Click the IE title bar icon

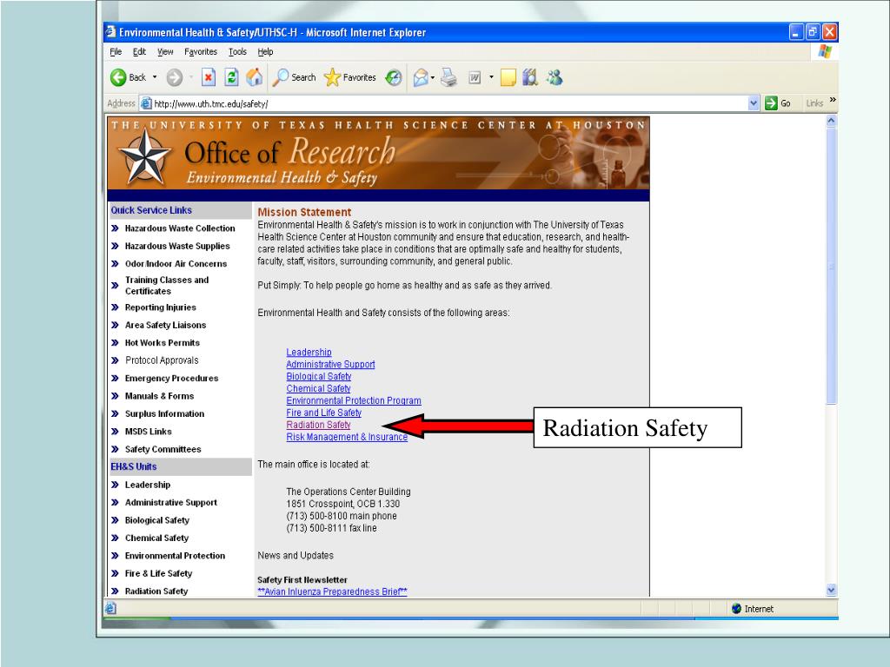click(111, 32)
